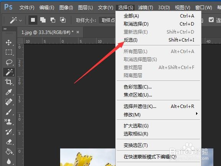Click the New Selection mode icon
221x166 pixels.
tap(33, 20)
